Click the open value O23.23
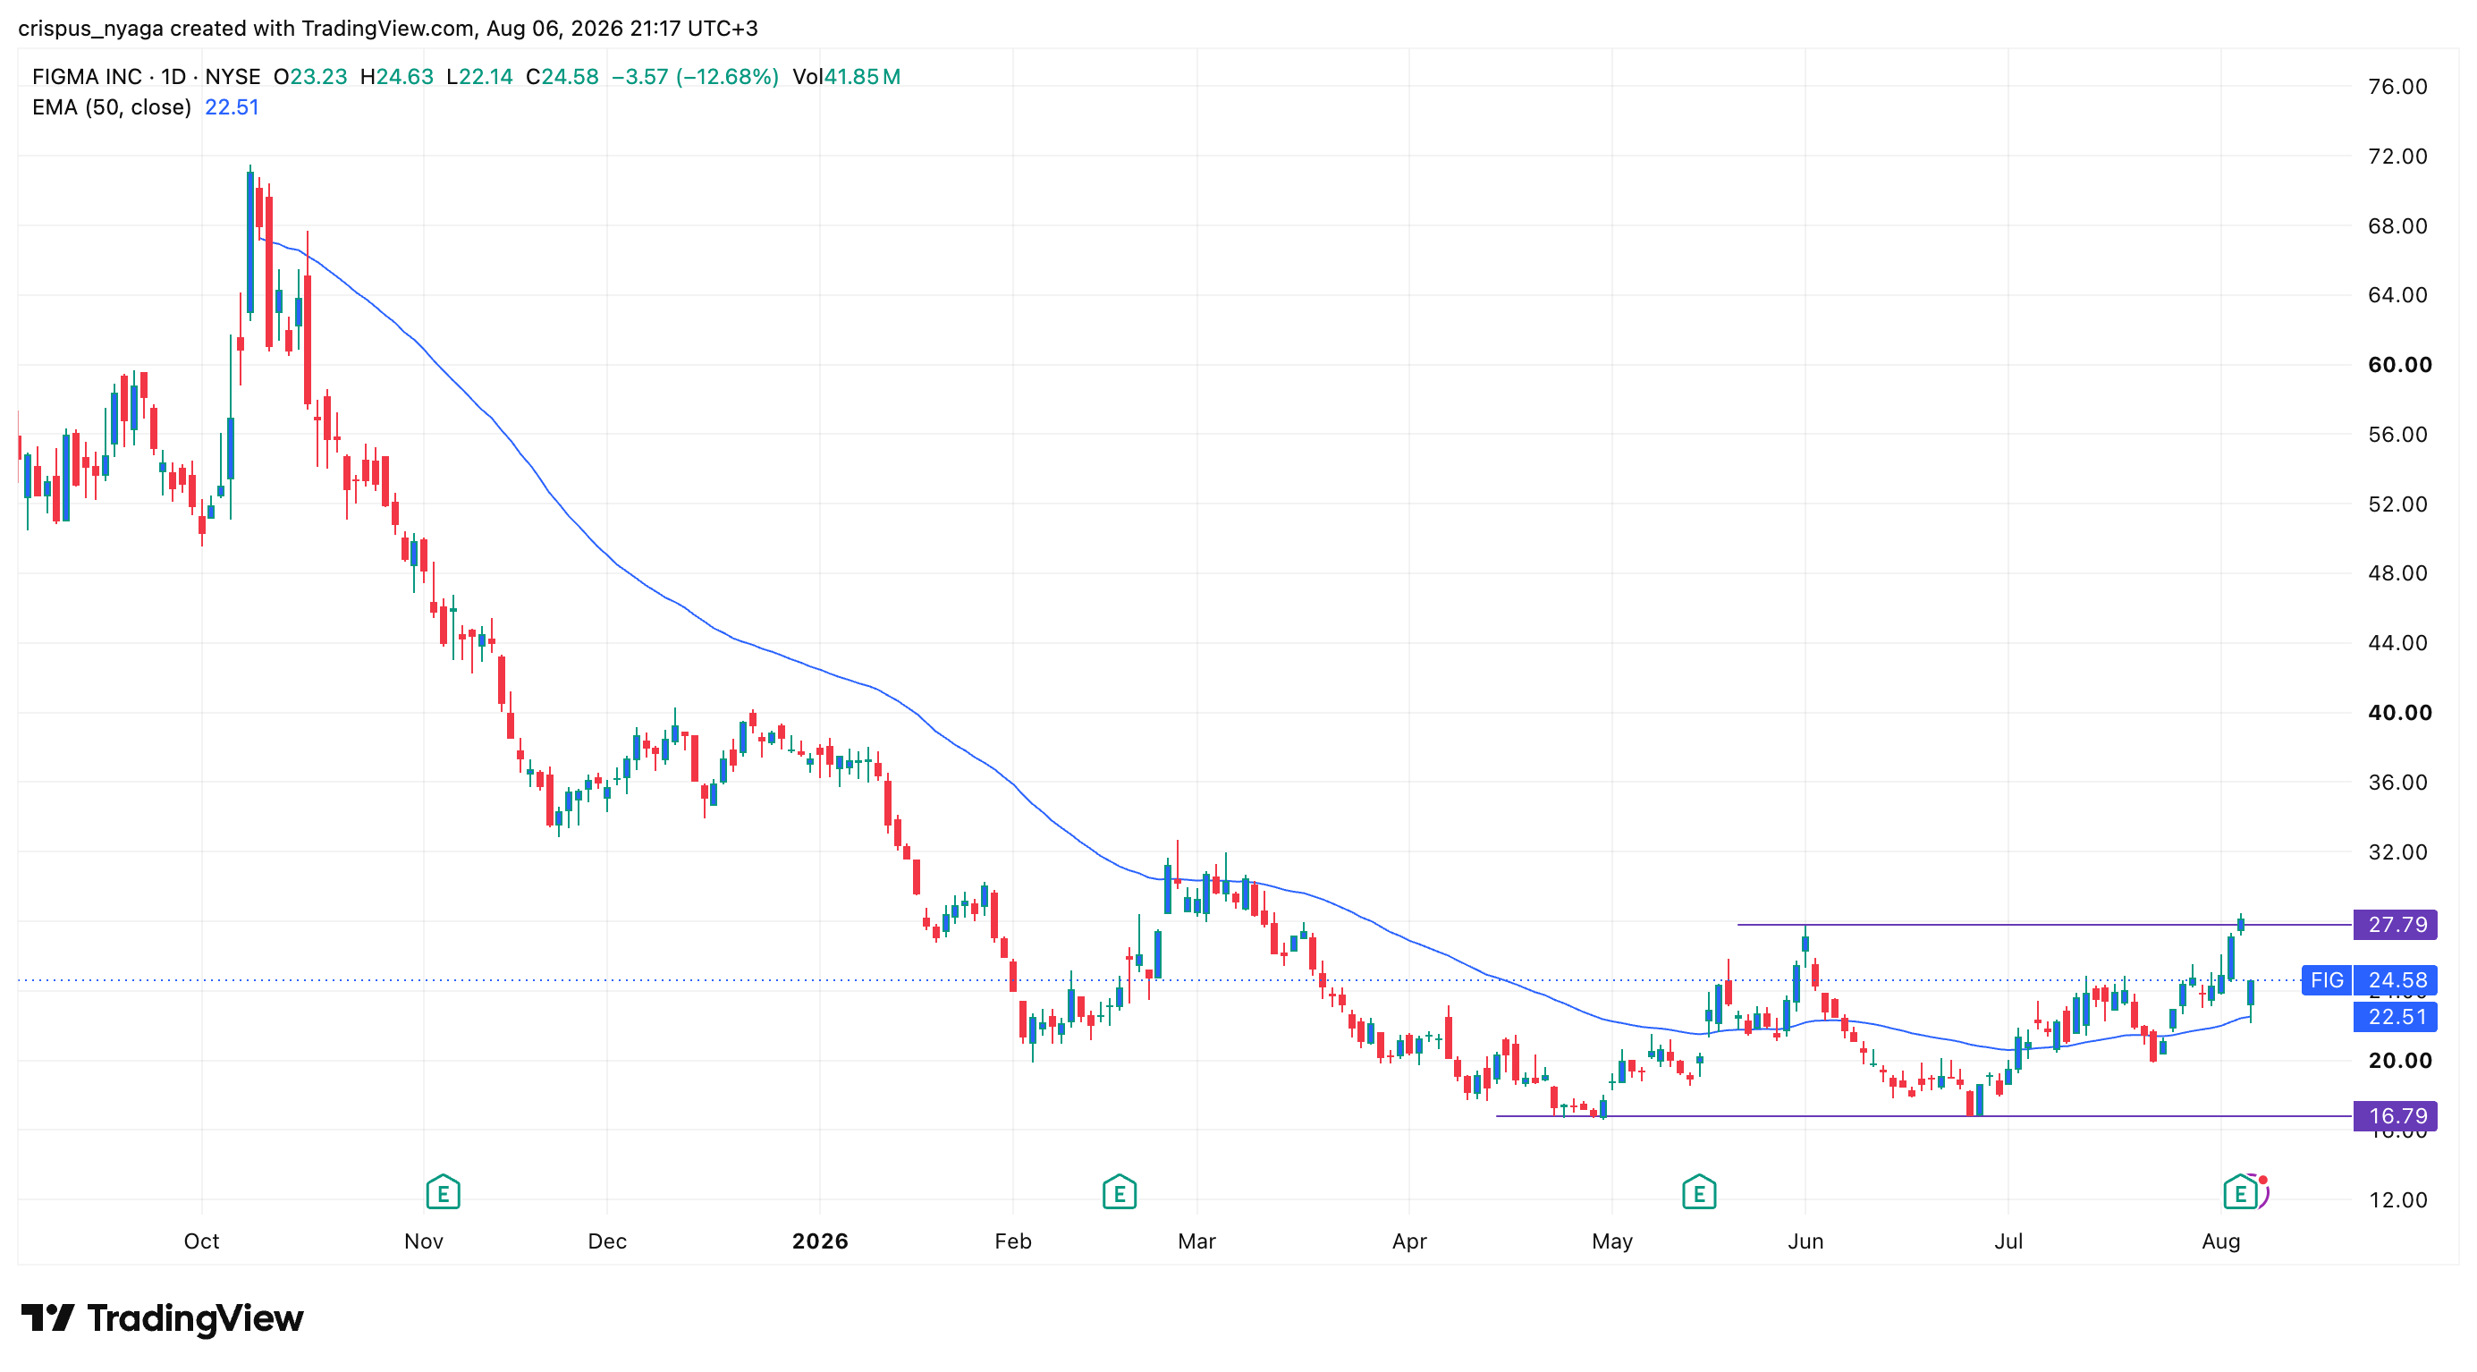The height and width of the screenshot is (1372, 2477). [x=309, y=77]
